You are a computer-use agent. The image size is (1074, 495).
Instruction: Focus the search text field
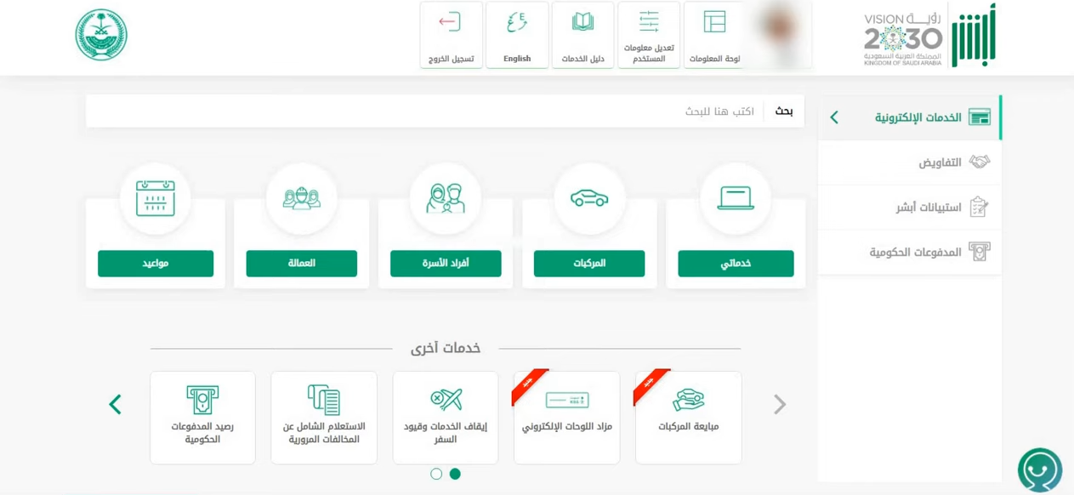coord(425,111)
